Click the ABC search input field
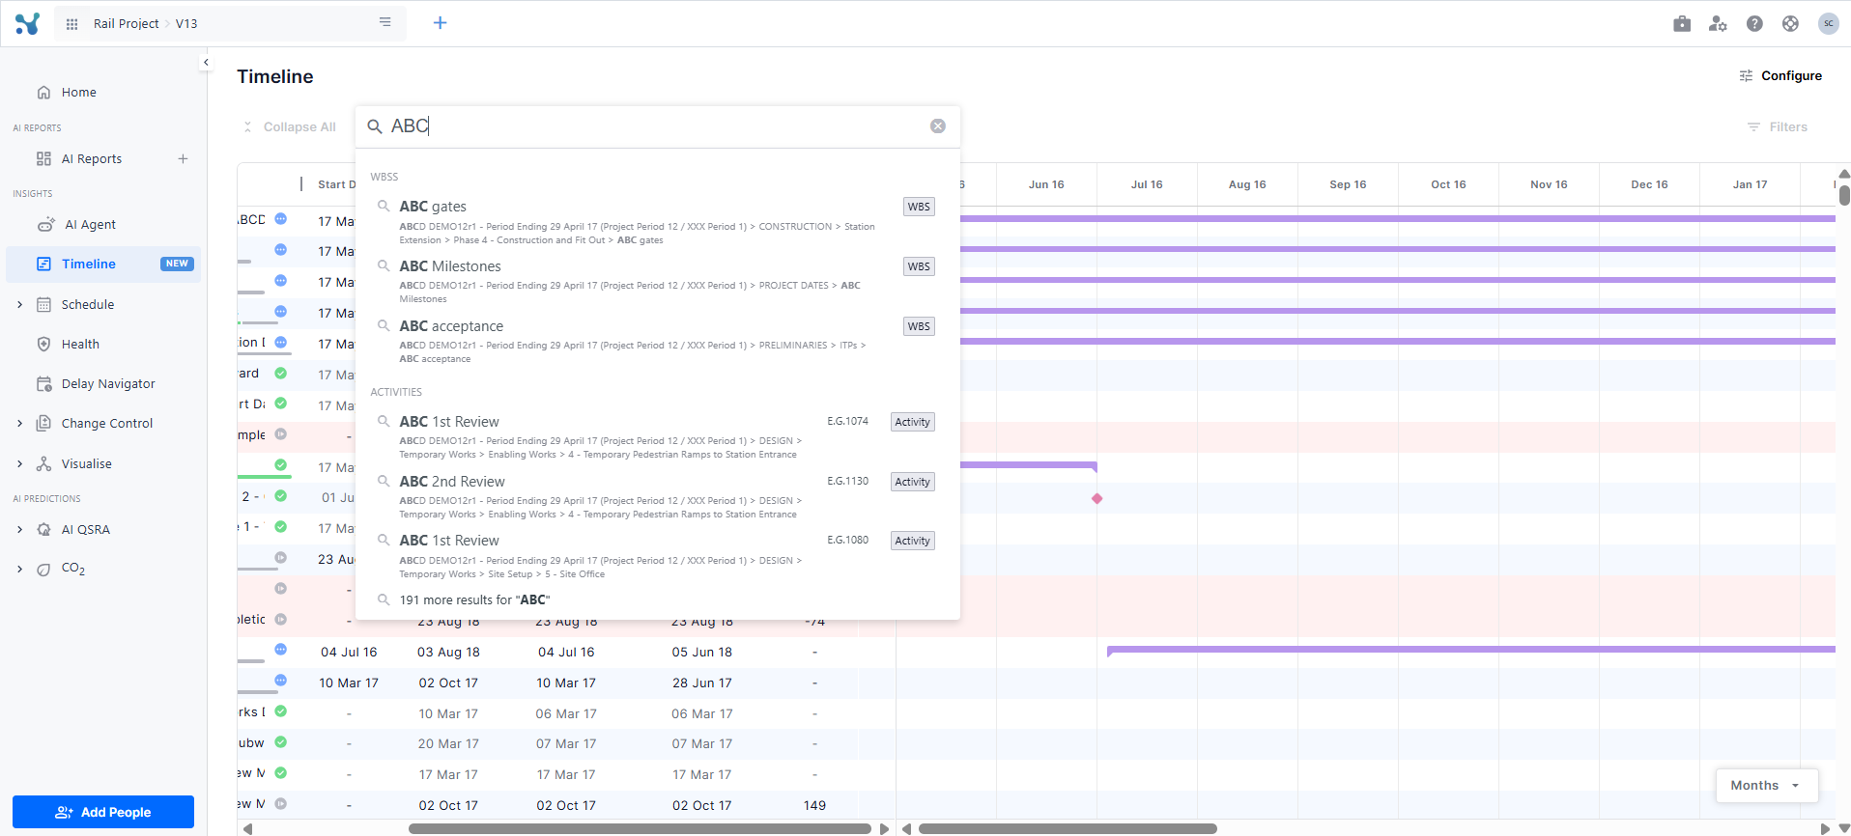This screenshot has width=1851, height=836. [x=657, y=126]
